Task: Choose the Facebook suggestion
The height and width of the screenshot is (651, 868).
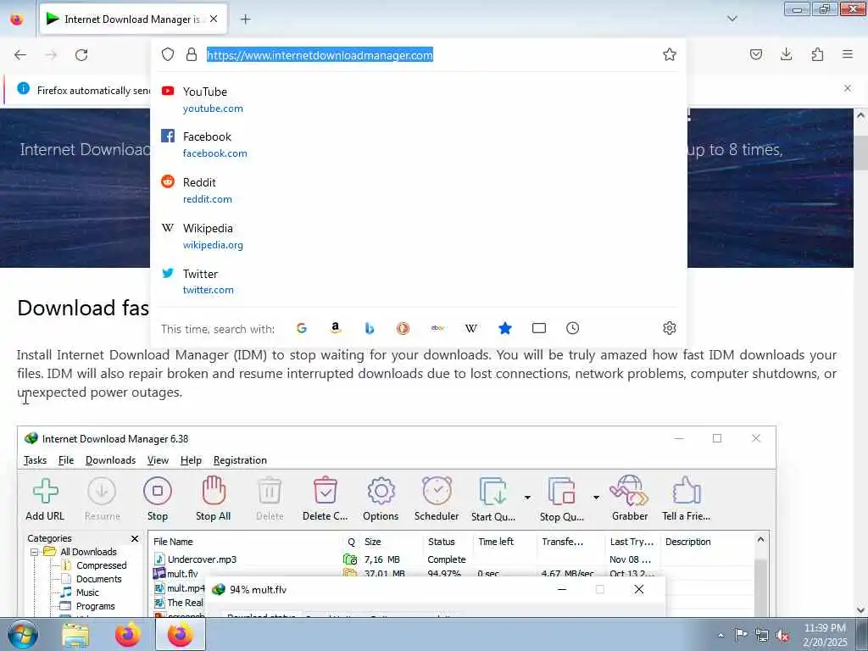Action: (418, 144)
